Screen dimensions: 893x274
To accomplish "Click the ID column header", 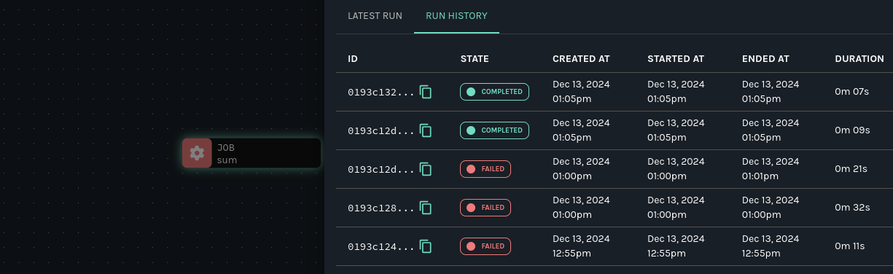I will coord(353,59).
